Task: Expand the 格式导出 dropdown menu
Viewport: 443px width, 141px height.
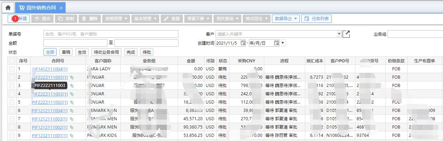Action: pos(256,19)
